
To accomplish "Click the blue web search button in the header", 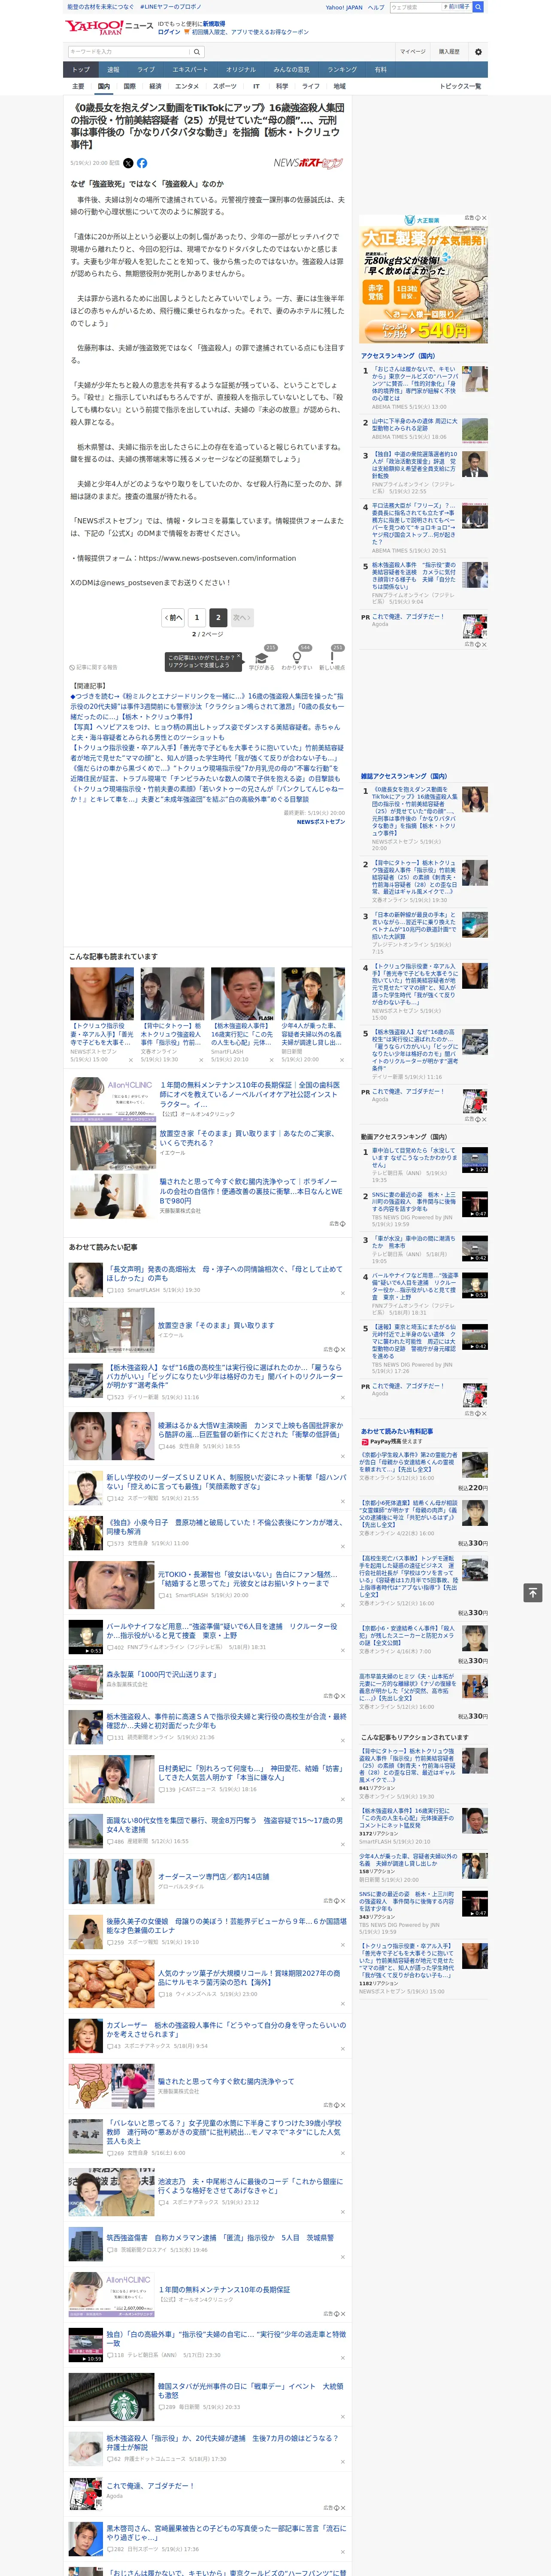I will point(477,7).
